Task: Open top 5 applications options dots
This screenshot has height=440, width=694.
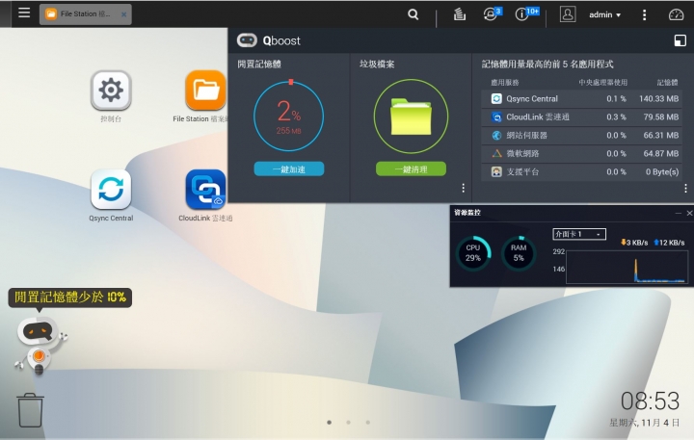Action: [685, 188]
